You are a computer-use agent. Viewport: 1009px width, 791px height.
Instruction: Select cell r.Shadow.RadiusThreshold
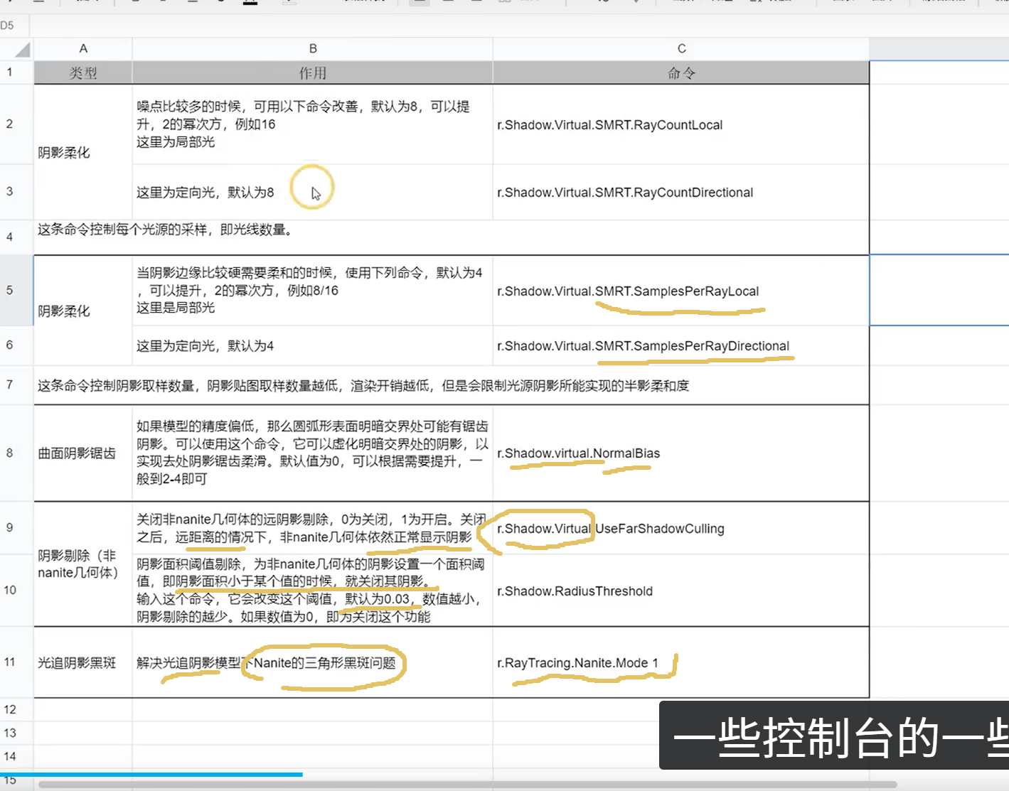click(x=681, y=590)
